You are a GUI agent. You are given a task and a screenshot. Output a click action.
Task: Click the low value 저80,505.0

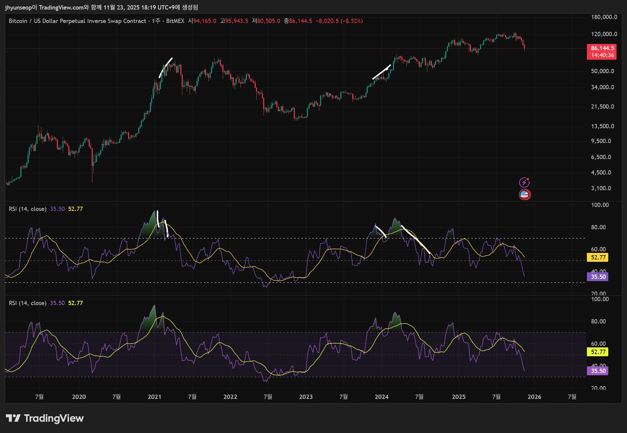click(x=266, y=21)
